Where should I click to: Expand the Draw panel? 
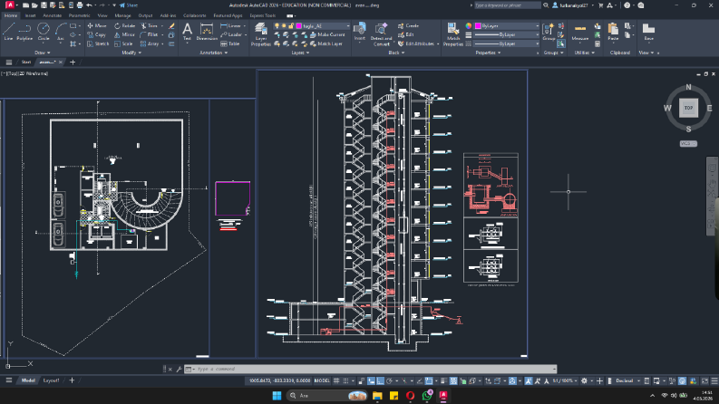click(43, 53)
